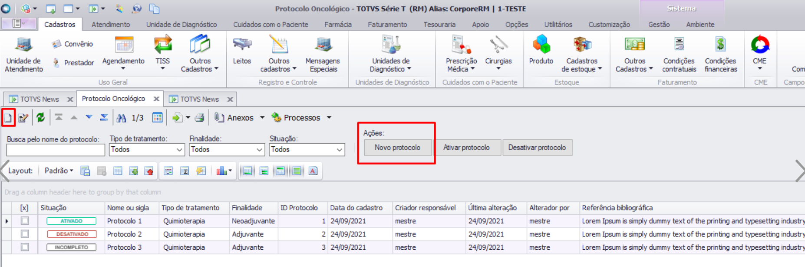Viewport: 805px width, 267px height.
Task: Click the Produto cubes icon
Action: [541, 51]
